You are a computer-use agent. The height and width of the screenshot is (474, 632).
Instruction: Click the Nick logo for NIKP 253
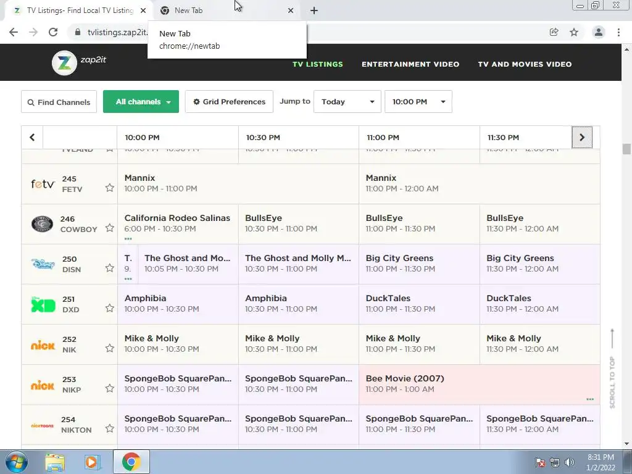pyautogui.click(x=43, y=385)
